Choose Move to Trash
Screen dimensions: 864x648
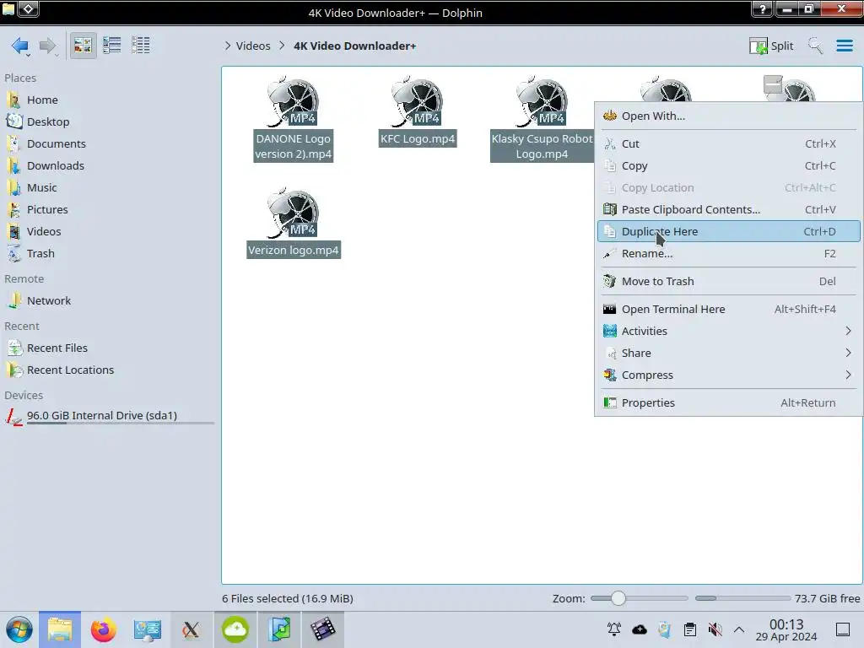click(x=728, y=282)
